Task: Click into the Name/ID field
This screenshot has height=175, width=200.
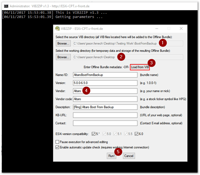Action: pos(105,75)
